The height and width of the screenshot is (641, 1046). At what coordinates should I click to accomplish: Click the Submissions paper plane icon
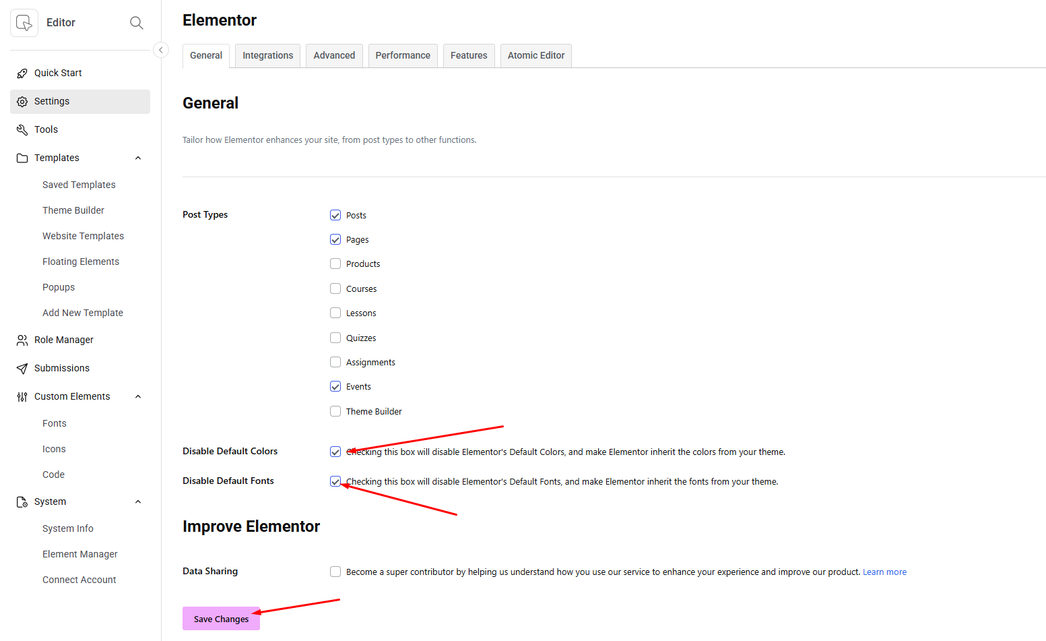pyautogui.click(x=22, y=368)
